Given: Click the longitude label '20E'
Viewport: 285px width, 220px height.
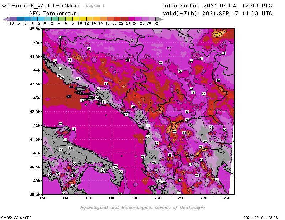Looking at the screenshot, I should [x=158, y=198].
